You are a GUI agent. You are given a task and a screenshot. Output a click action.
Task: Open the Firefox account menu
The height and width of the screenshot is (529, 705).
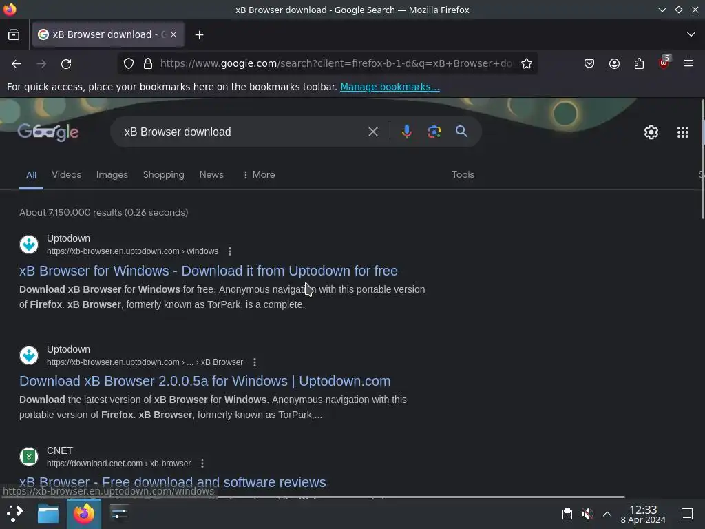(x=614, y=64)
